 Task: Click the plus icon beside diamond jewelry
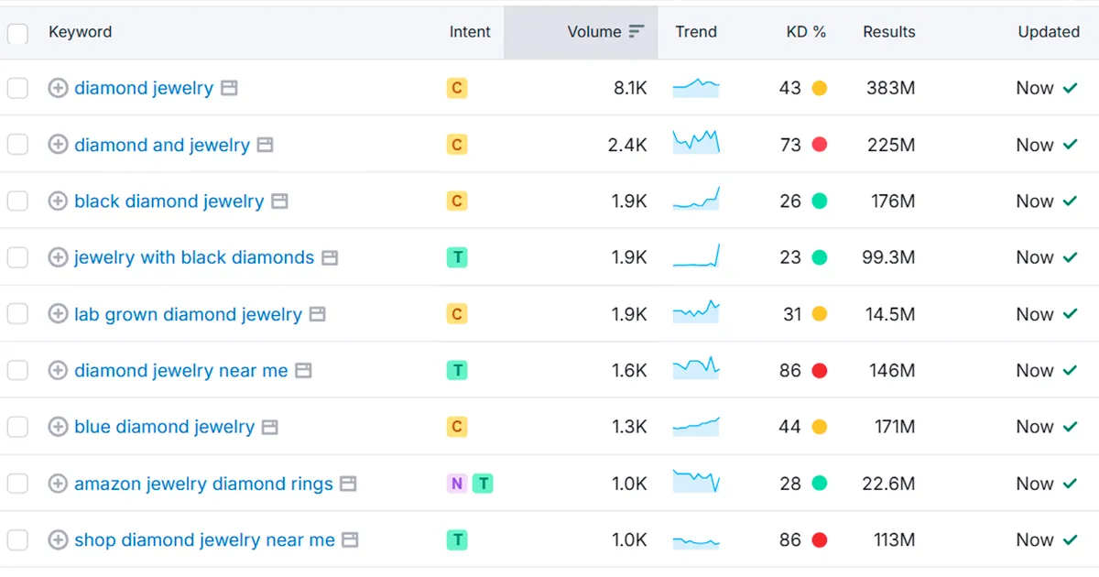click(x=58, y=88)
